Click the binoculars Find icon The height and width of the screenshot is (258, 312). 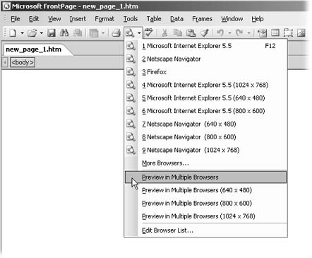pyautogui.click(x=64, y=33)
